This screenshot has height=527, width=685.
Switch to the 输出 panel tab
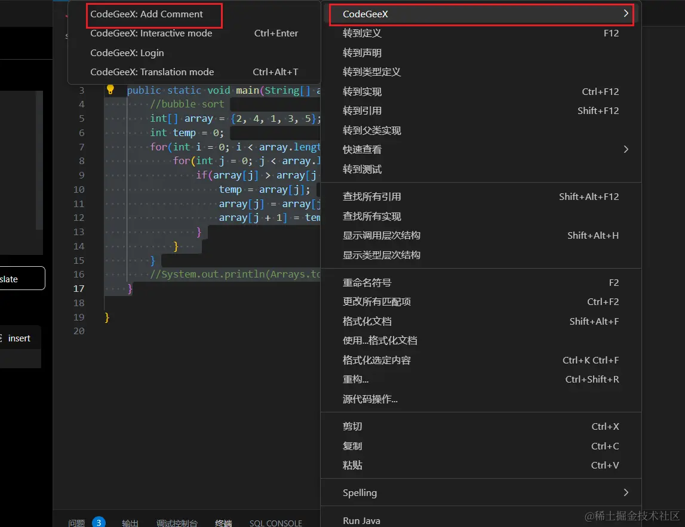(x=130, y=523)
